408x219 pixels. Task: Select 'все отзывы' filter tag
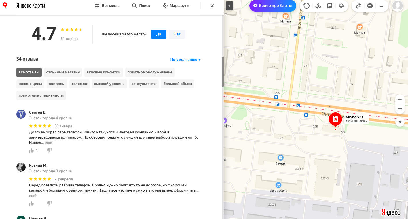pos(29,72)
